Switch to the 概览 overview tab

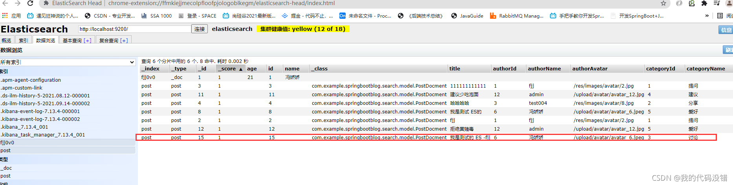tap(6, 40)
